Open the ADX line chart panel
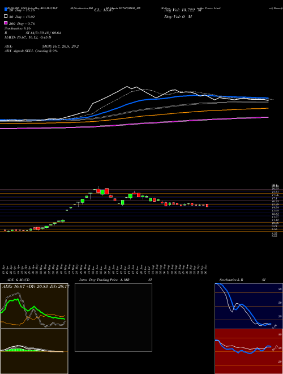Screen dimensions: 283x374 coord(34,306)
